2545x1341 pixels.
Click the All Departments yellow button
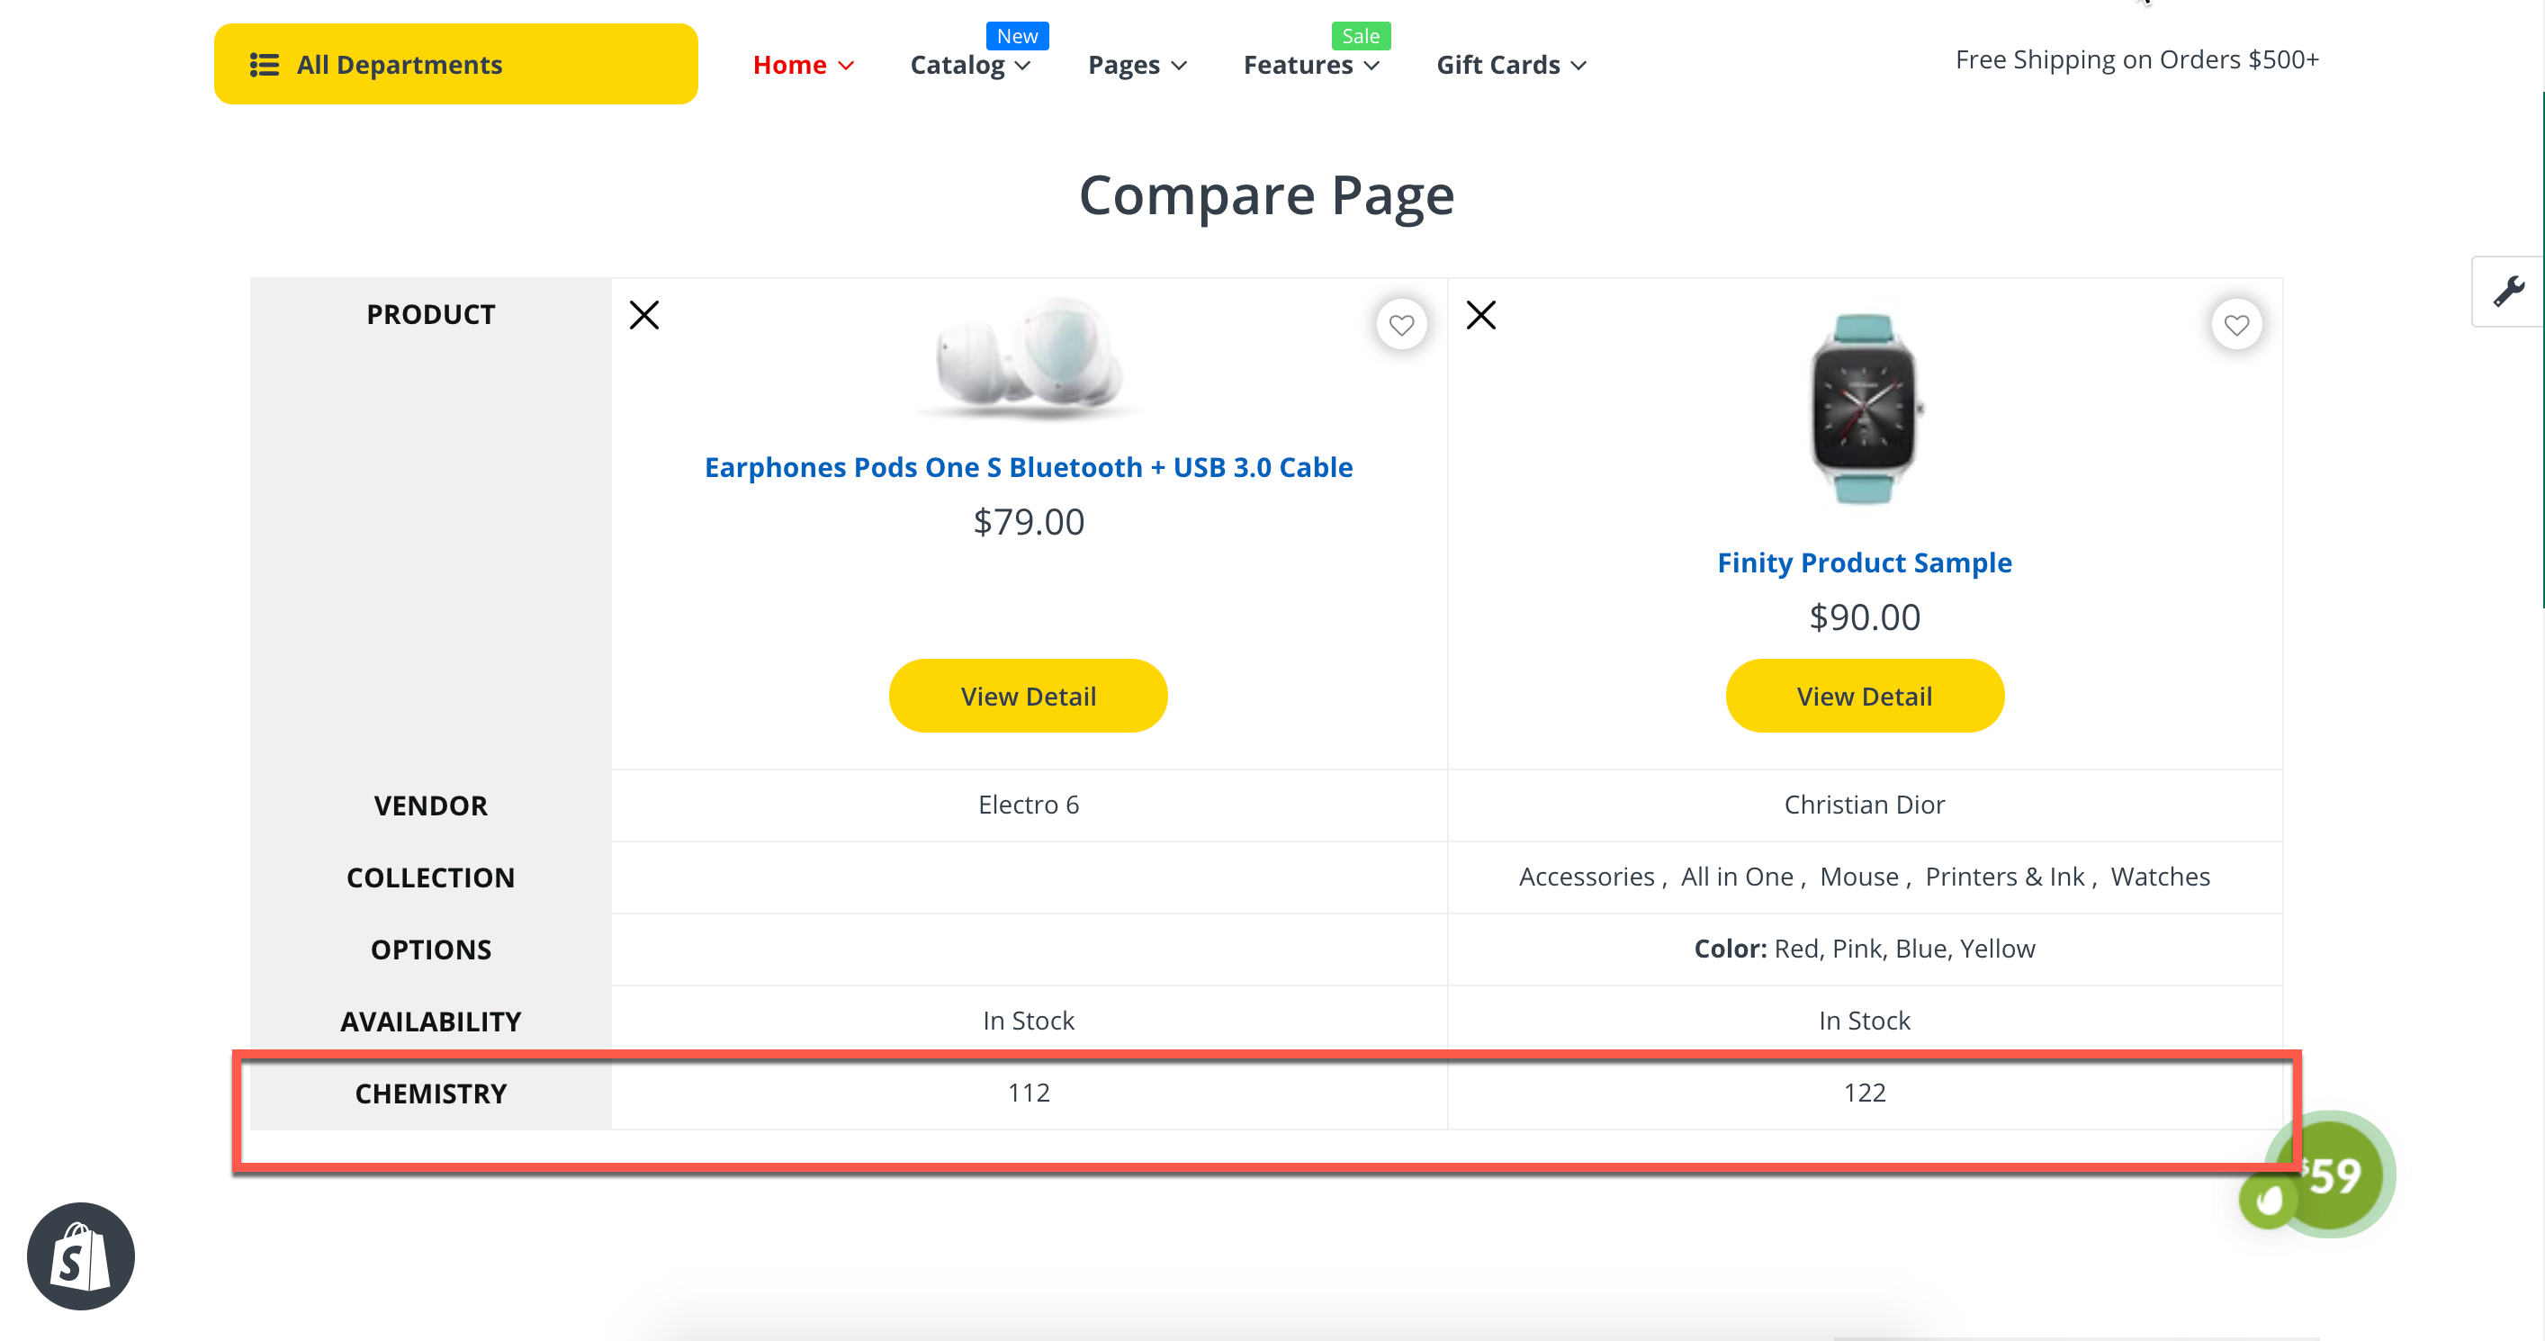pos(455,65)
